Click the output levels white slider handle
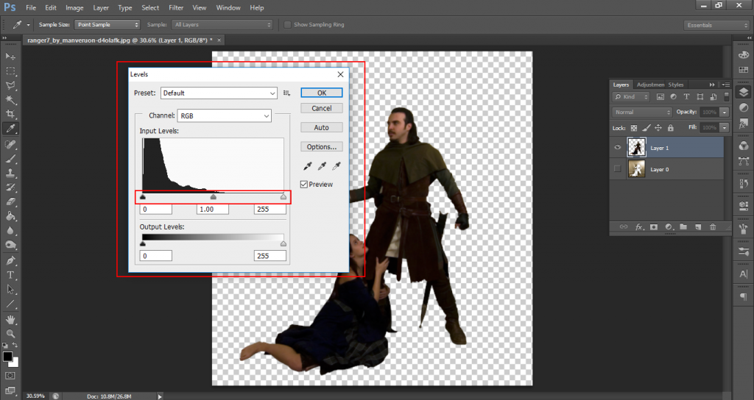Image resolution: width=754 pixels, height=400 pixels. 283,244
